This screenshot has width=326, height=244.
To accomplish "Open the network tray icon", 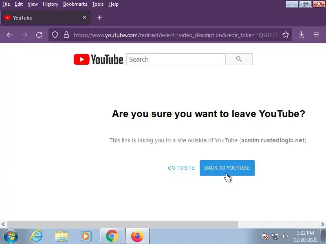I will pyautogui.click(x=275, y=236).
